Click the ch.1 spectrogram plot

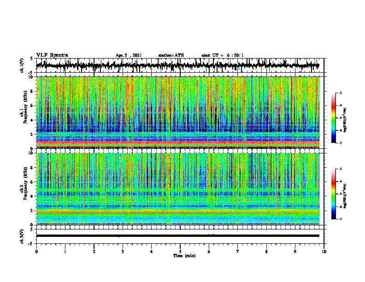pyautogui.click(x=178, y=112)
